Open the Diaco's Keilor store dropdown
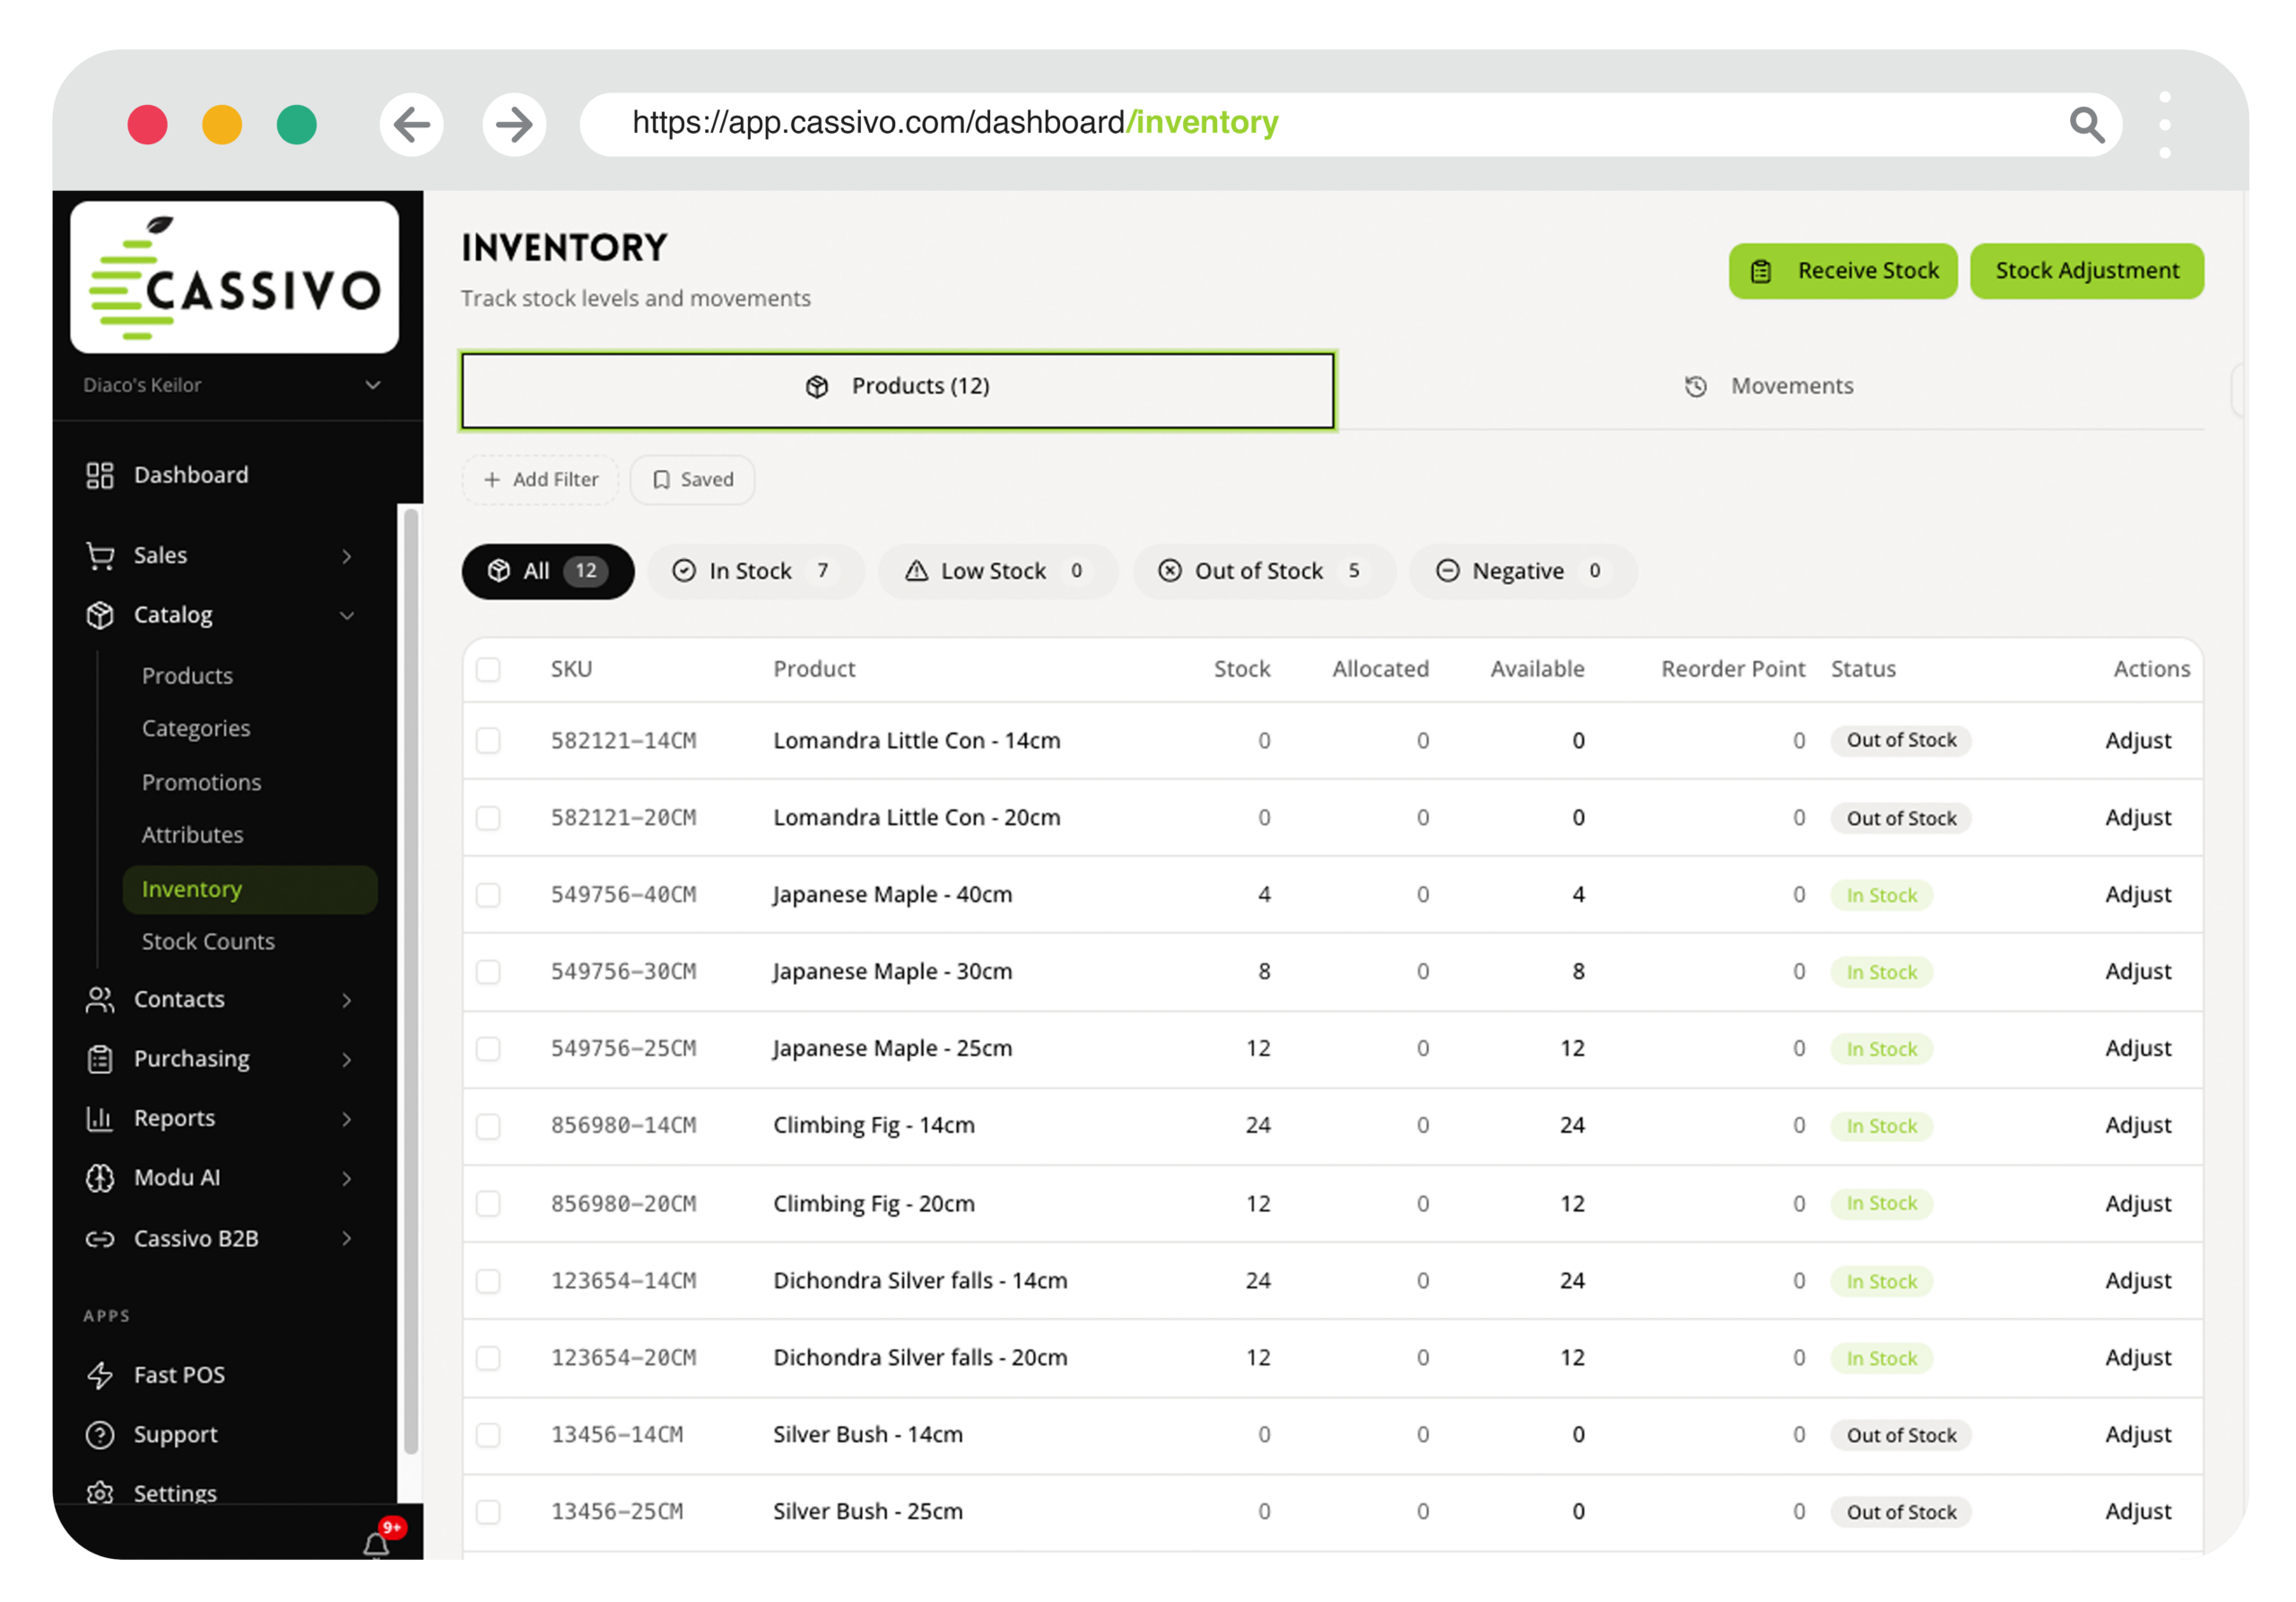The height and width of the screenshot is (1602, 2296). pos(233,385)
